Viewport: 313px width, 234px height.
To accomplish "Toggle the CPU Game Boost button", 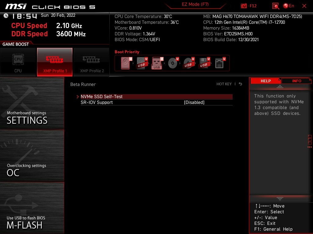I will pos(18,62).
